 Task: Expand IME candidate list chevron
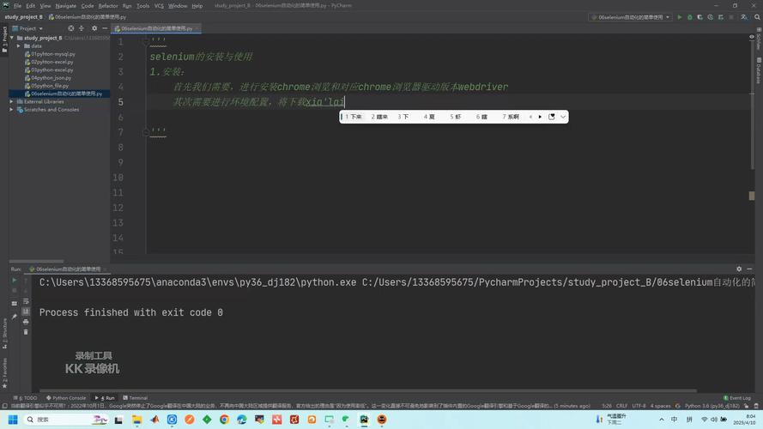coord(563,117)
